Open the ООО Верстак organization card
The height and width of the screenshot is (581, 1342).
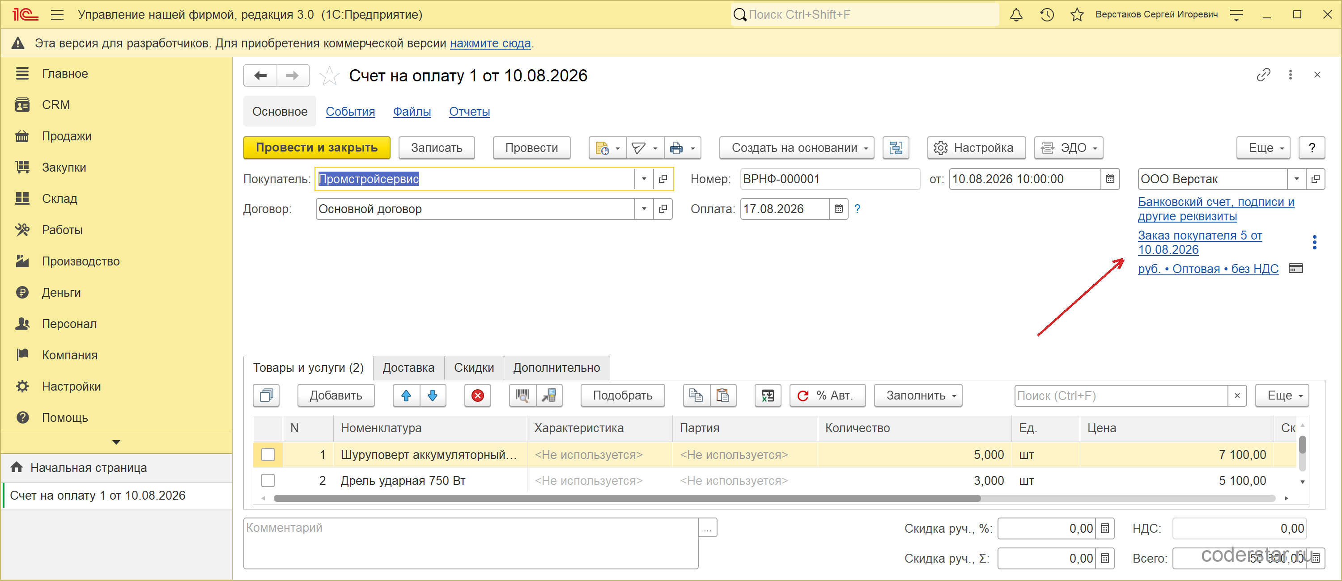(1316, 179)
